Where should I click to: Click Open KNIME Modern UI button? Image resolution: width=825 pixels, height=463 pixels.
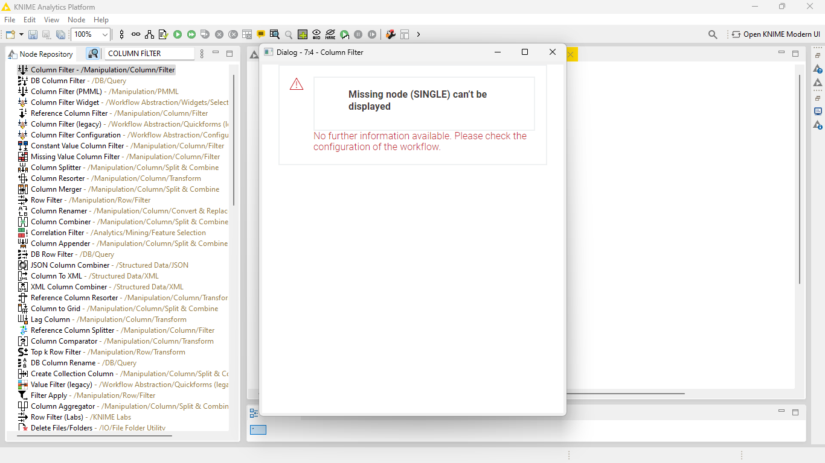[776, 34]
